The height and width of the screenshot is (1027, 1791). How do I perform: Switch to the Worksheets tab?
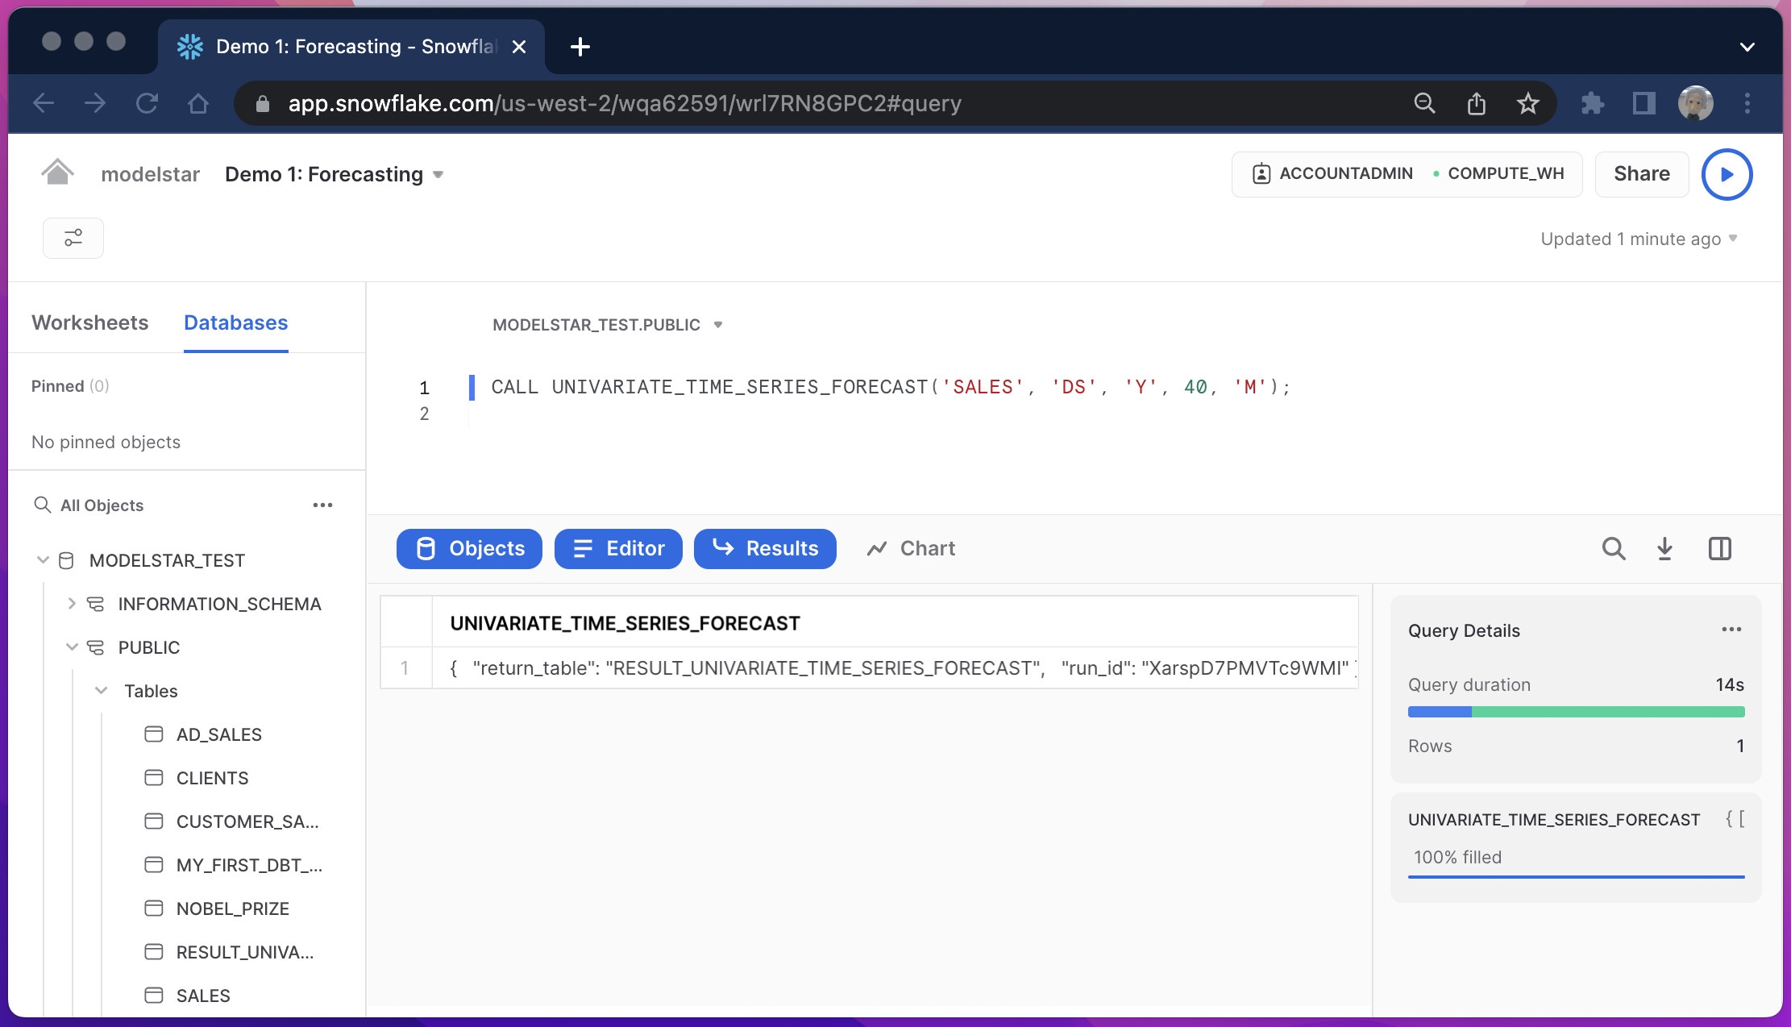(89, 322)
